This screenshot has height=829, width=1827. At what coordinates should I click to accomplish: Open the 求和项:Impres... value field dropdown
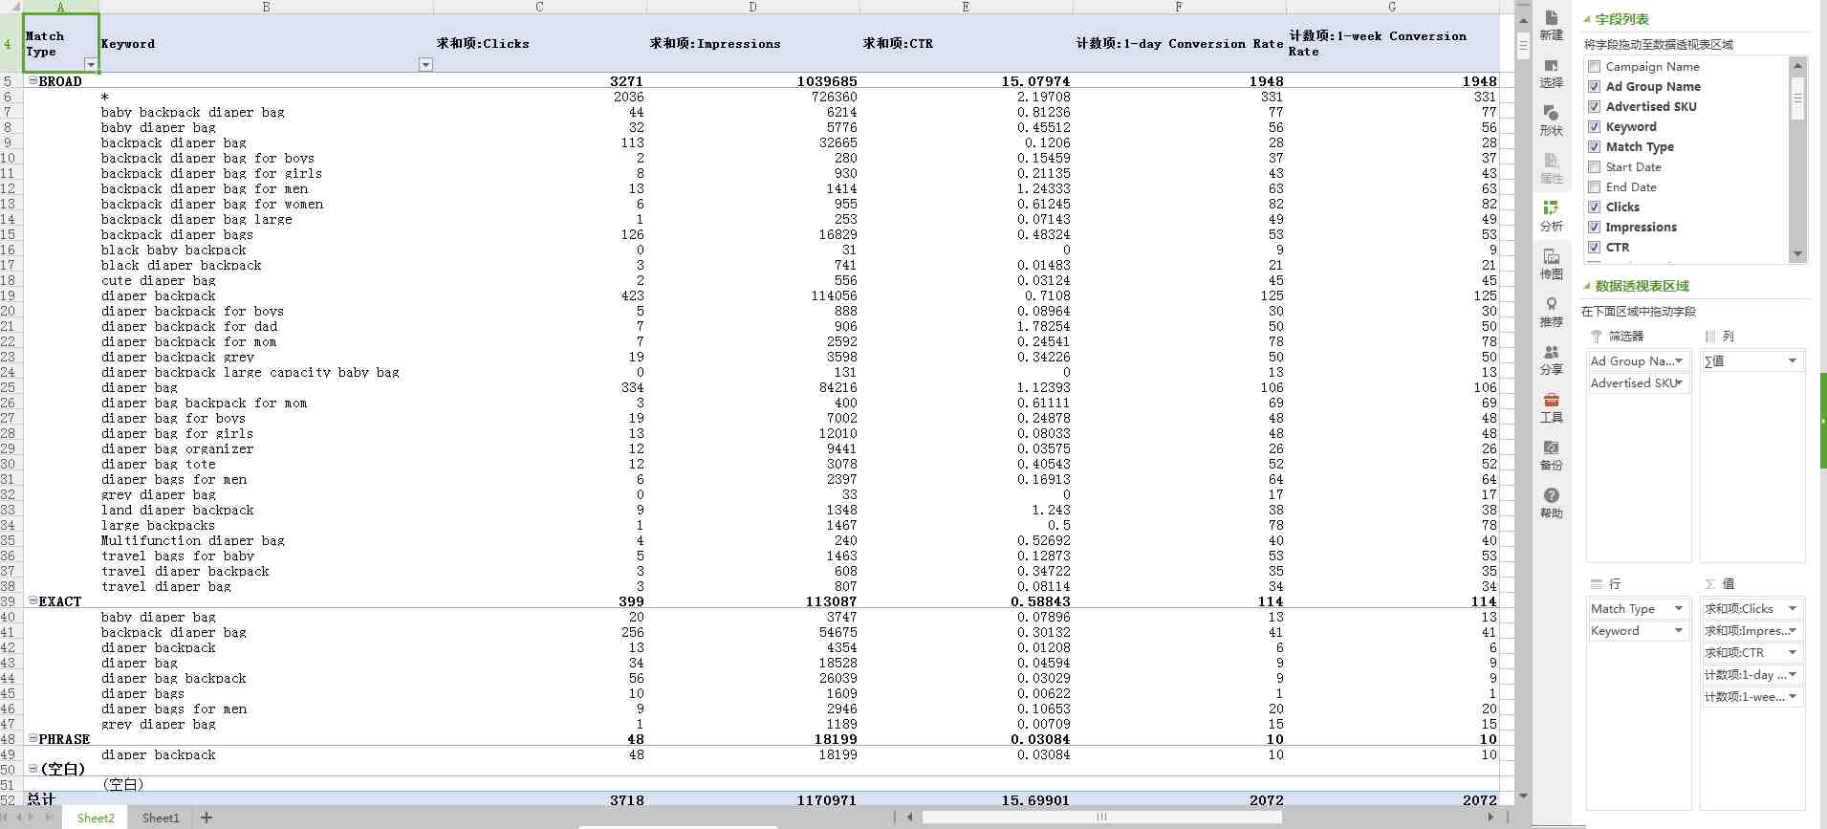point(1793,630)
